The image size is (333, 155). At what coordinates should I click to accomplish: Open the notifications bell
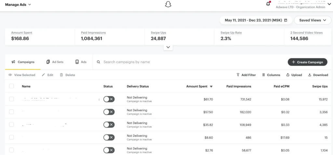[x=268, y=4]
